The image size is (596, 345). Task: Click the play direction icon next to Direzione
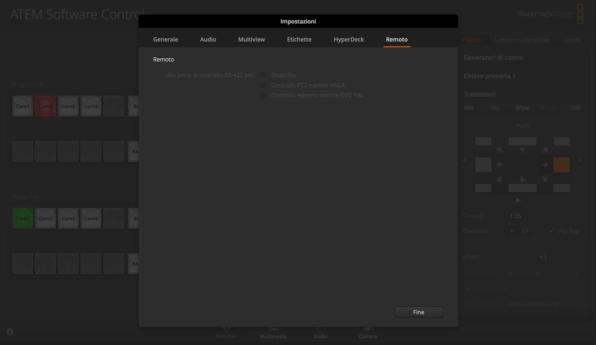[x=511, y=230]
